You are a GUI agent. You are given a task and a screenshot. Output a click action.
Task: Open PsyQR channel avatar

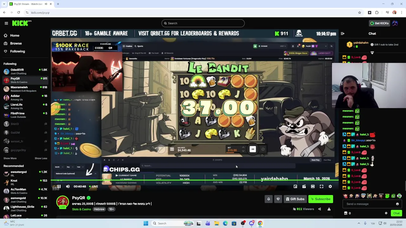point(62,202)
